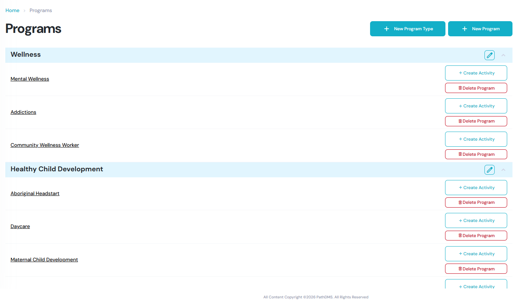
Task: Open Community Wellness Worker program
Action: coord(45,145)
